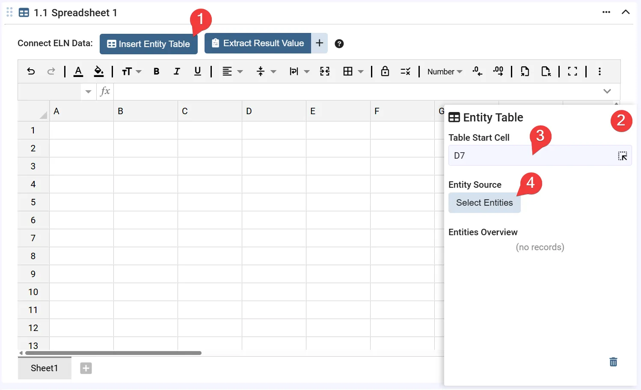The width and height of the screenshot is (641, 390).
Task: Click the merge cells icon
Action: 325,71
